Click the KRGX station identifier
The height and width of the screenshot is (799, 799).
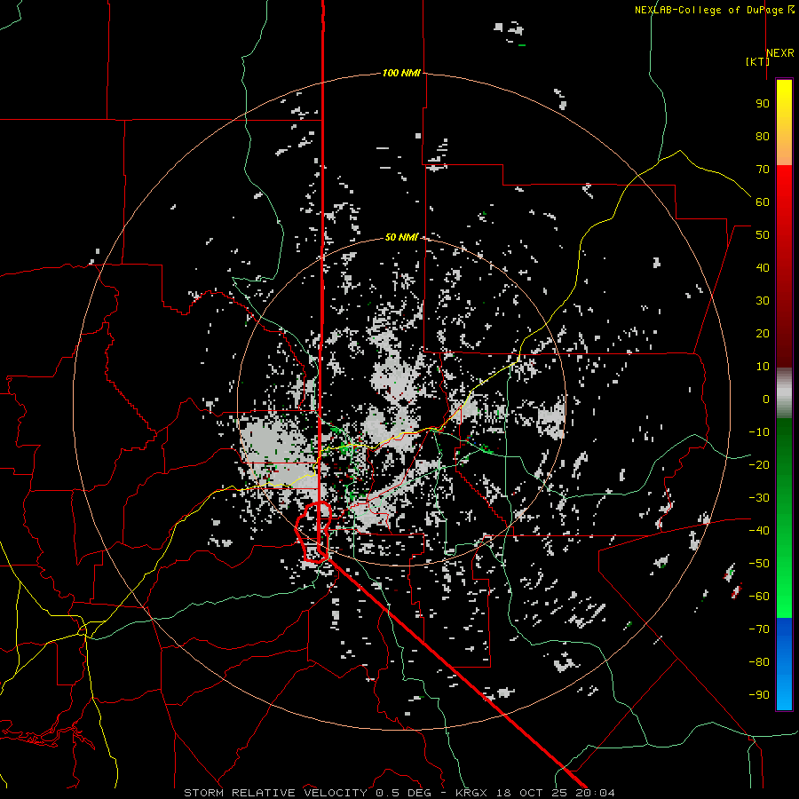(471, 793)
